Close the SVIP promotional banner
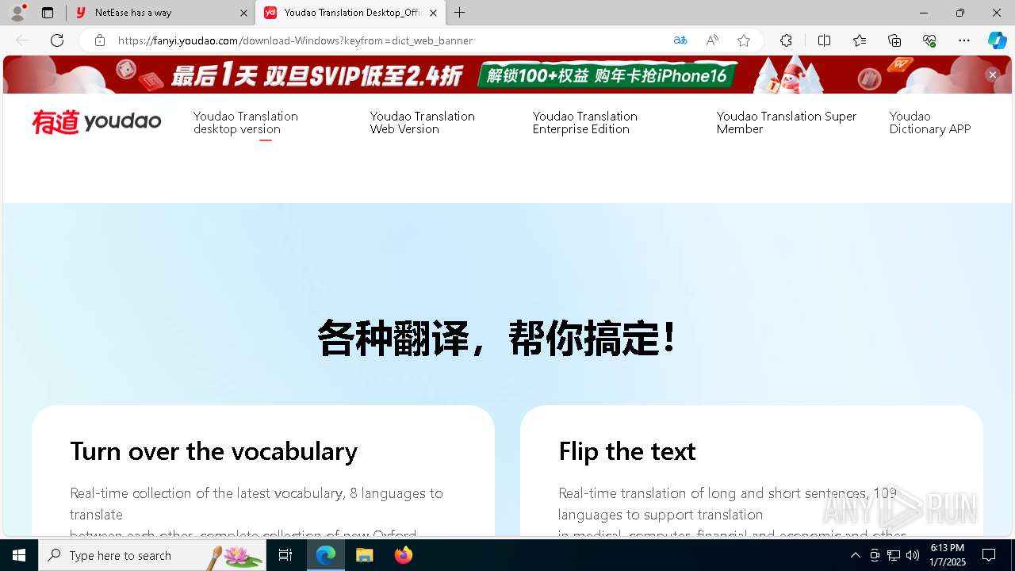1015x571 pixels. coord(992,75)
